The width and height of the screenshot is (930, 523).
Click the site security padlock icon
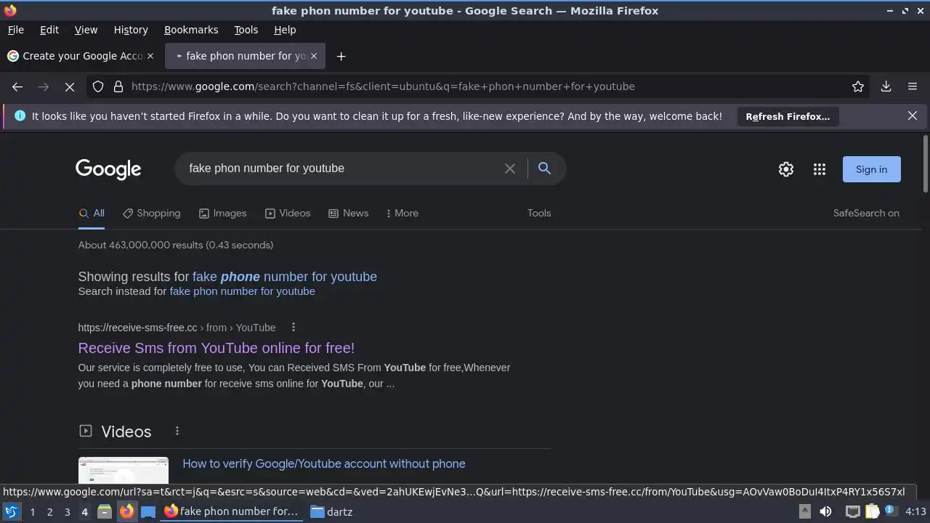[x=118, y=86]
